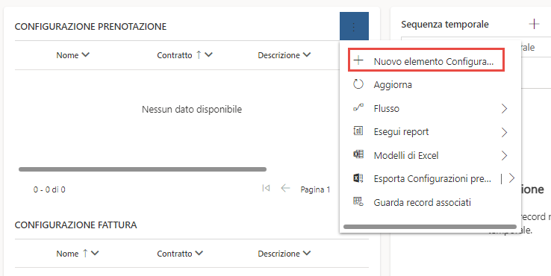Select Guarda record associati entry
This screenshot has width=551, height=276.
point(430,202)
